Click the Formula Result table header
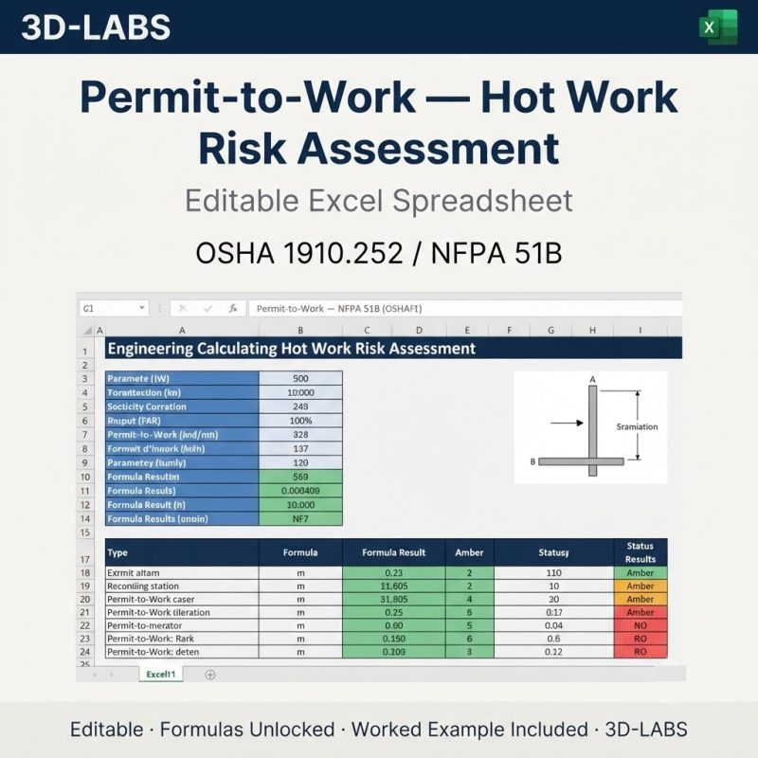Image resolution: width=758 pixels, height=758 pixels. point(393,552)
